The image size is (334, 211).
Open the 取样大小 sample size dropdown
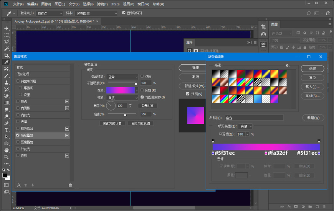[49, 13]
